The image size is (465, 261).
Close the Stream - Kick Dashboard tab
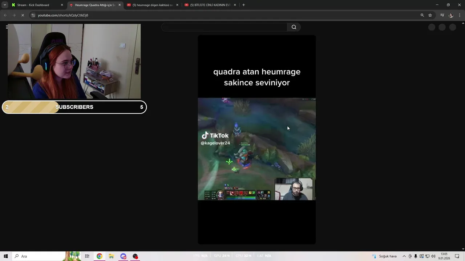point(62,5)
